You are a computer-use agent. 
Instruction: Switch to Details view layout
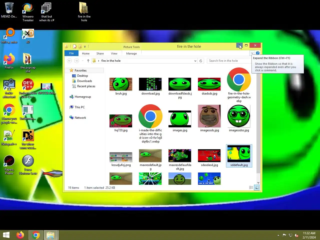251,187
